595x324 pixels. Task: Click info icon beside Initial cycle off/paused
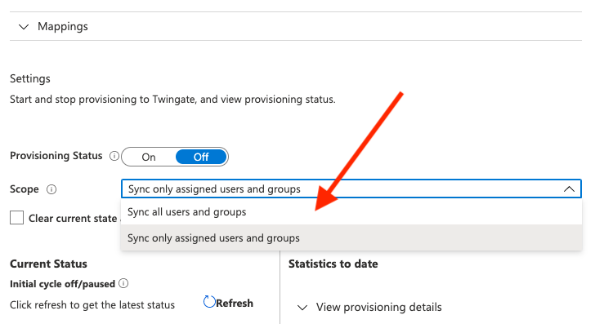123,283
